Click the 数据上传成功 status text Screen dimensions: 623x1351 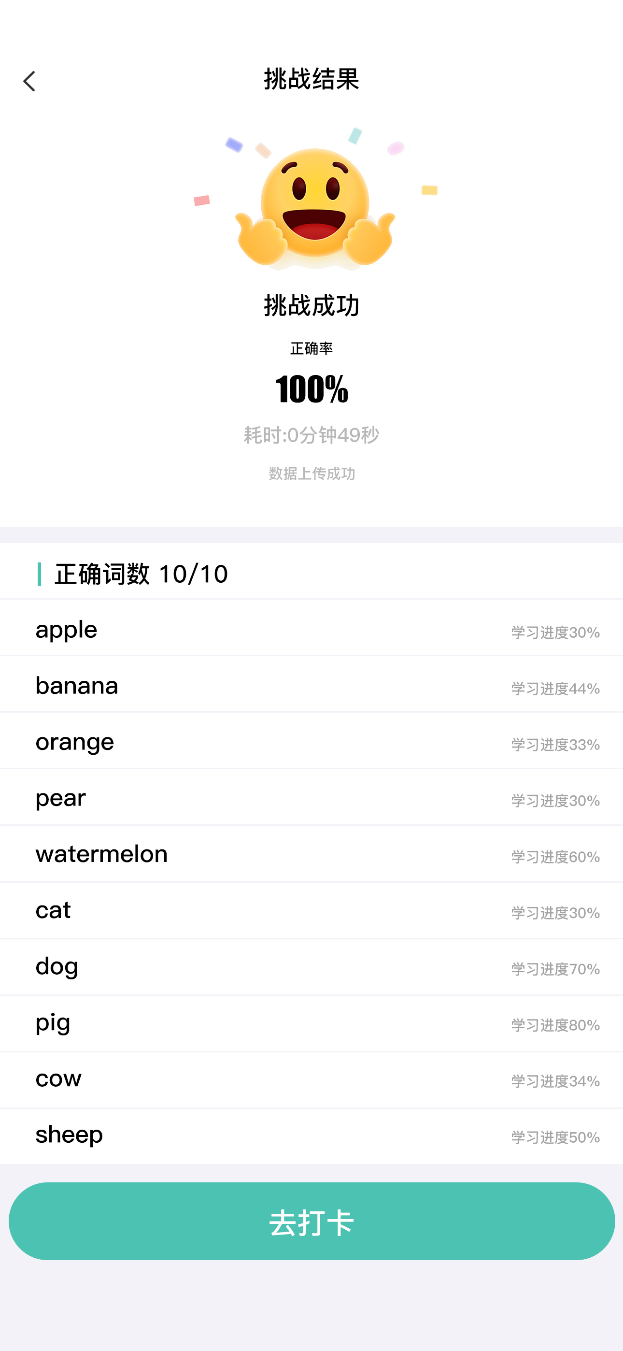[311, 474]
